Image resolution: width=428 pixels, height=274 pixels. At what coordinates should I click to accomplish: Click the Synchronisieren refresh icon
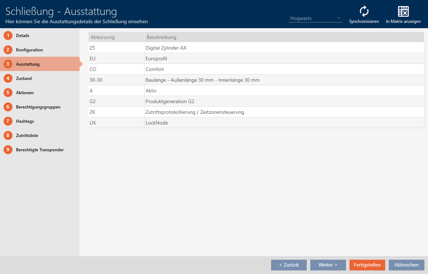364,12
